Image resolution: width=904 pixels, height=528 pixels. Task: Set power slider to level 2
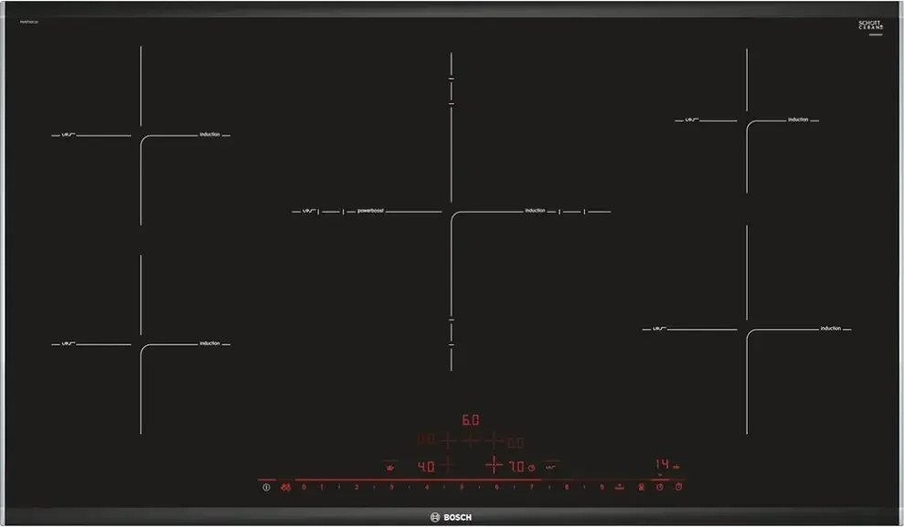point(356,487)
